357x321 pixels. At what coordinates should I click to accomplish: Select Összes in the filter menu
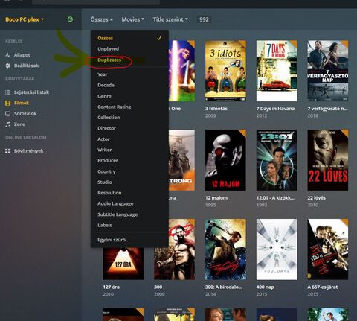(x=129, y=38)
